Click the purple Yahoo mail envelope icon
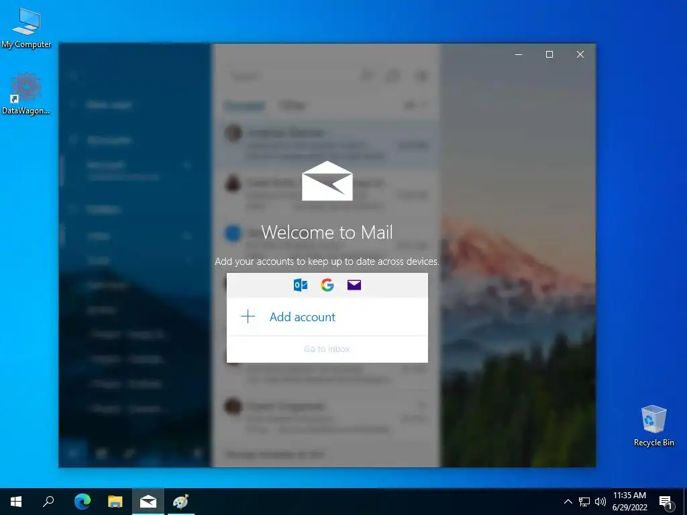The image size is (687, 515). (x=354, y=285)
